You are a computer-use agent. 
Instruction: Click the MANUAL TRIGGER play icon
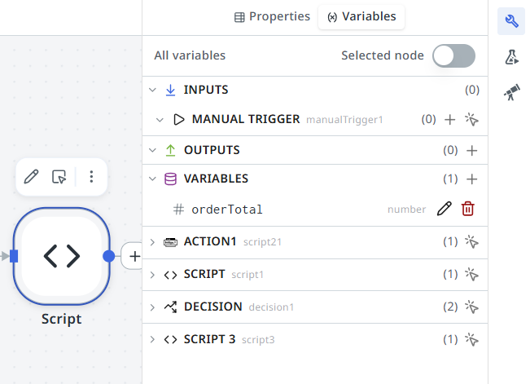tap(178, 120)
